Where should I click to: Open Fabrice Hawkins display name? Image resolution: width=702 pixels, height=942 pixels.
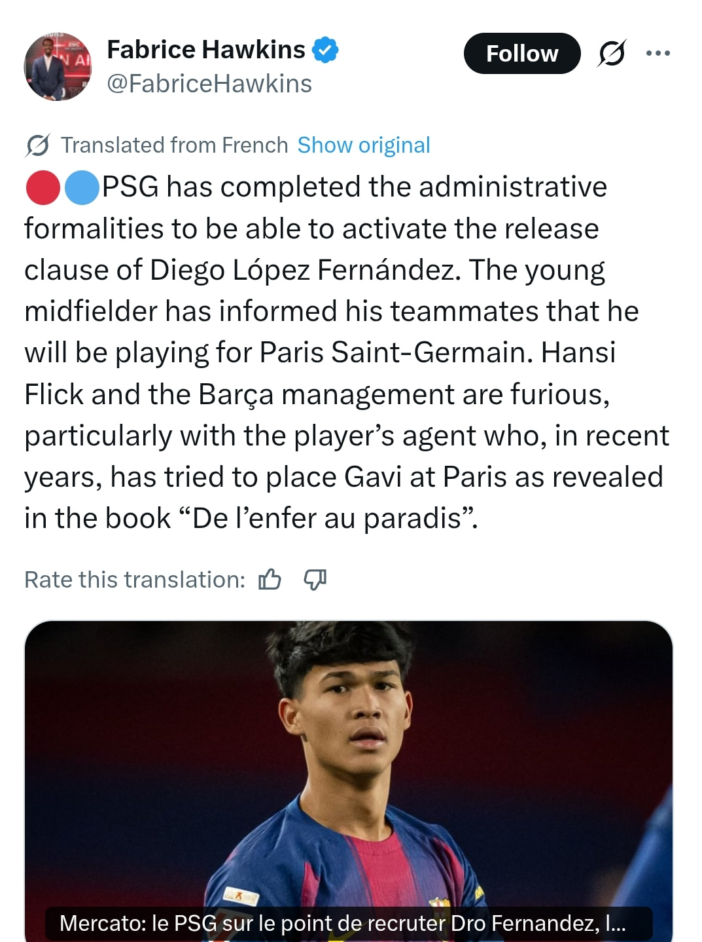click(205, 50)
